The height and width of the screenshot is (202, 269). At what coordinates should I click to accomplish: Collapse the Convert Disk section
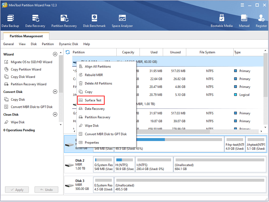[55, 92]
